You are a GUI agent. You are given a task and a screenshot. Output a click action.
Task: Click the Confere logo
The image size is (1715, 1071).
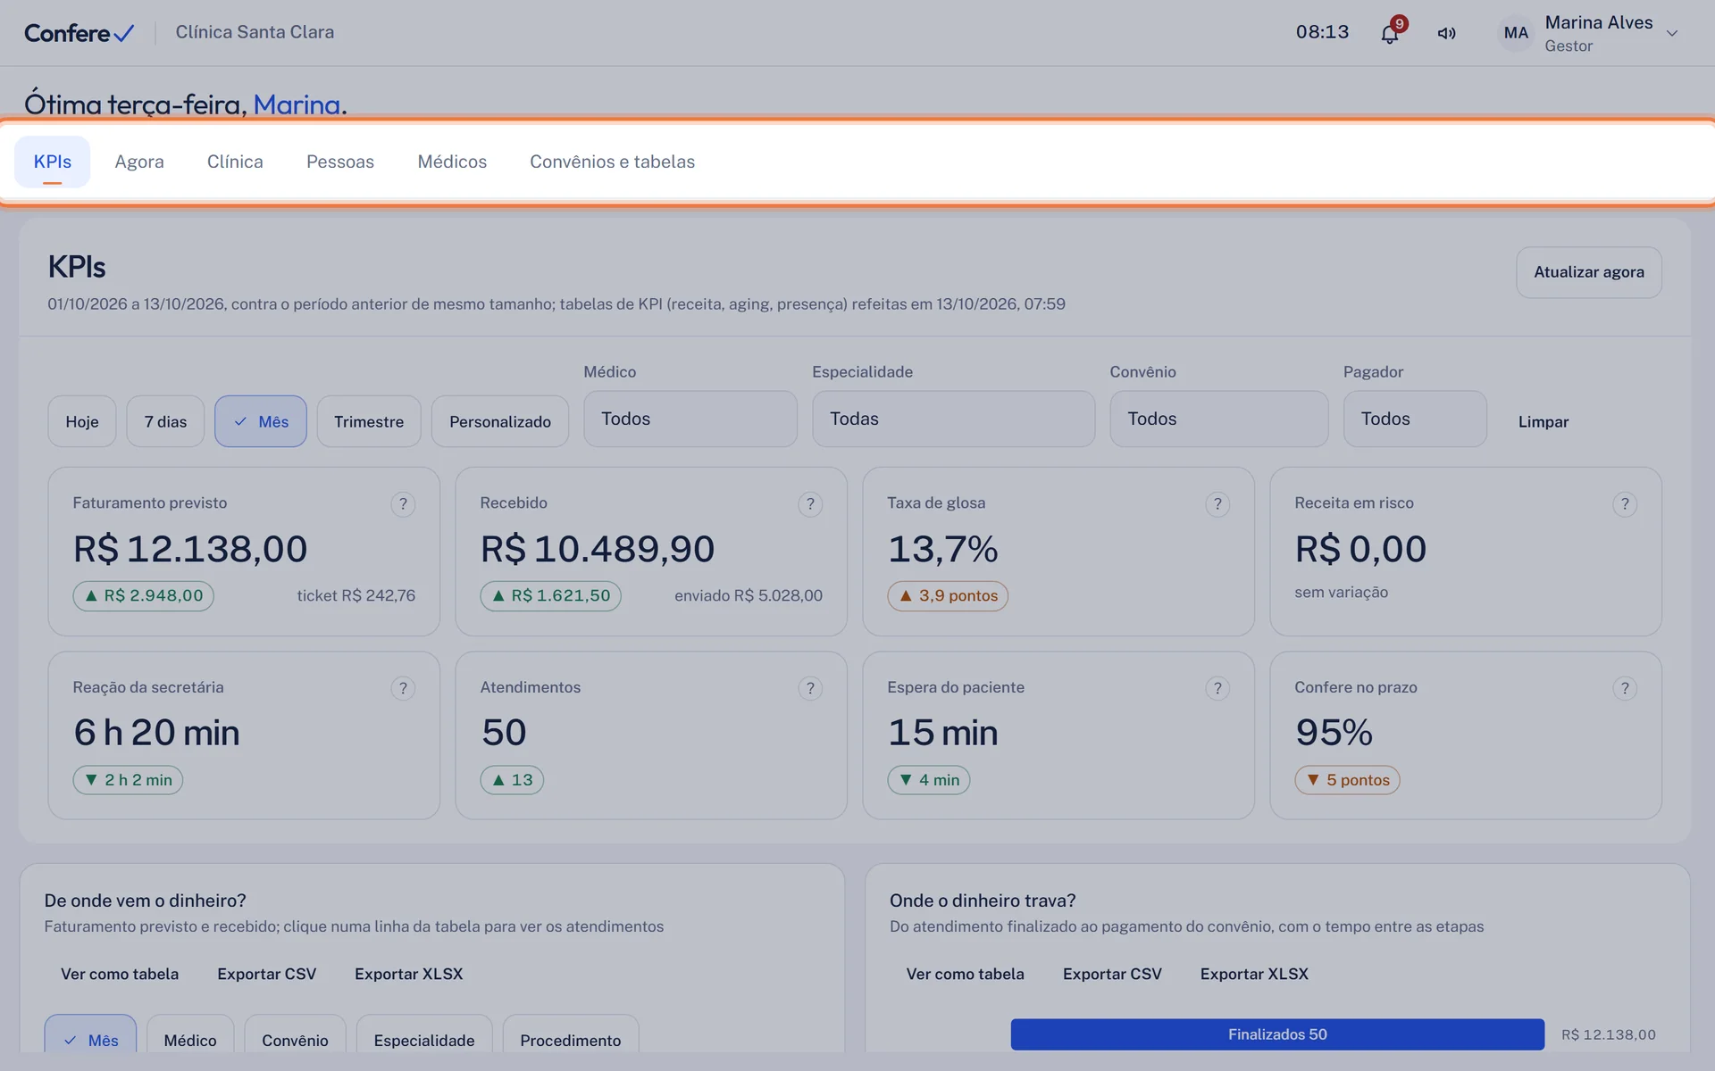(79, 33)
